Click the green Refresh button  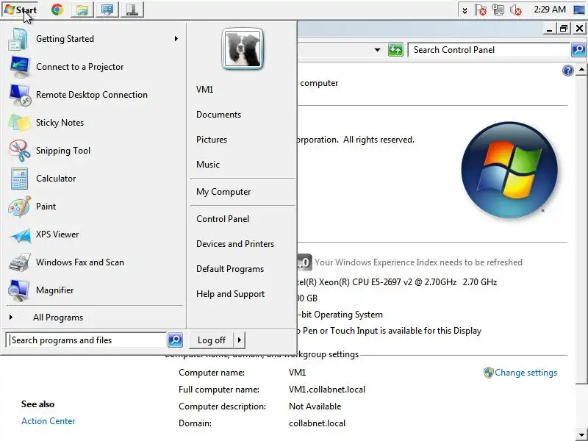[395, 50]
